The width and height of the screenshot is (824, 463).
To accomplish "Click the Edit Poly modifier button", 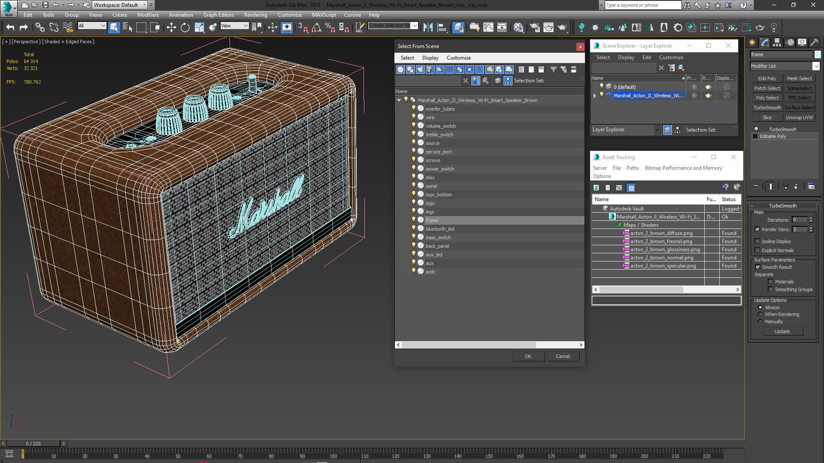I will [x=767, y=78].
